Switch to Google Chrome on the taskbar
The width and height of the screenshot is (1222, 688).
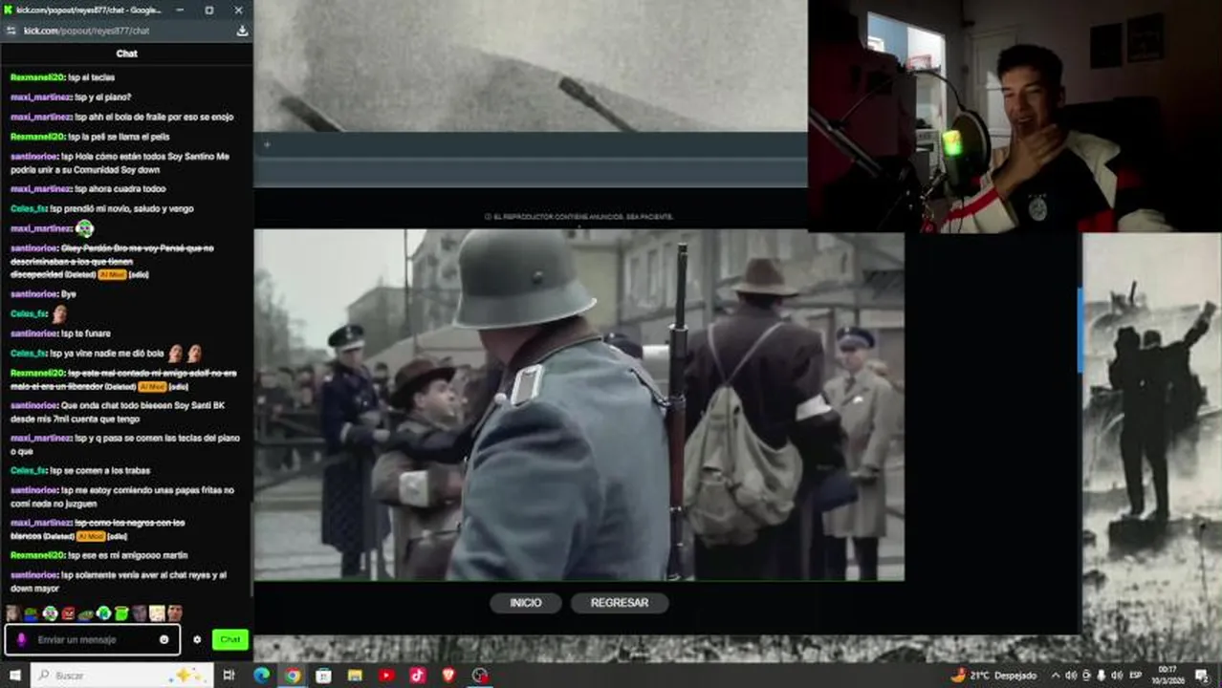(293, 675)
